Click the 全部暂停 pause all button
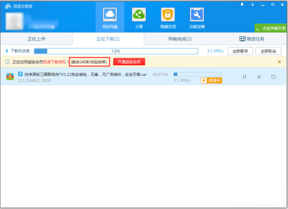This screenshot has height=209, width=288. 240,51
